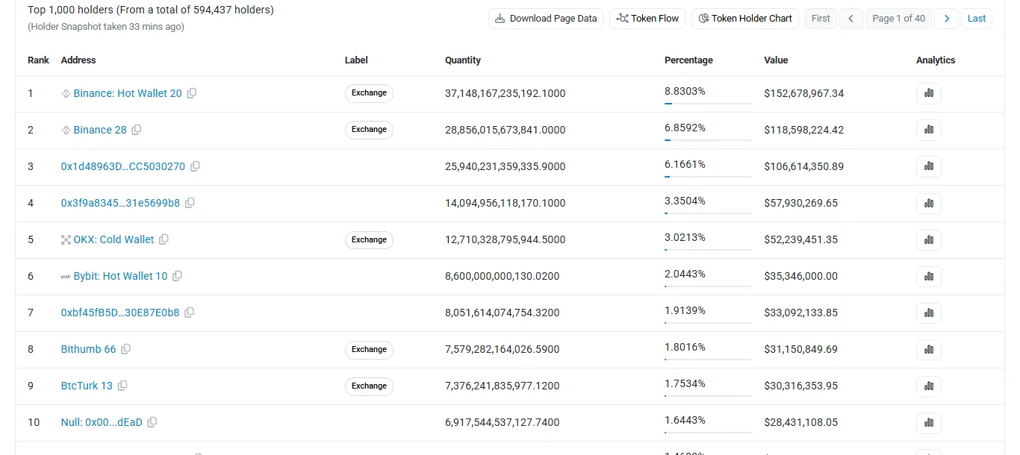Open analytics for BtcTurk 13
Viewport: 1020px width, 455px height.
coord(929,386)
